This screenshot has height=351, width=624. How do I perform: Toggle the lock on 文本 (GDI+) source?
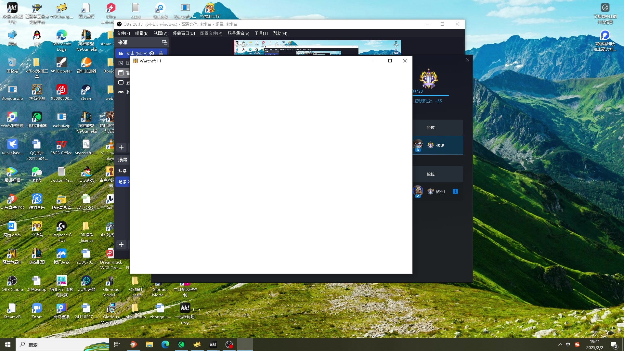click(x=161, y=53)
